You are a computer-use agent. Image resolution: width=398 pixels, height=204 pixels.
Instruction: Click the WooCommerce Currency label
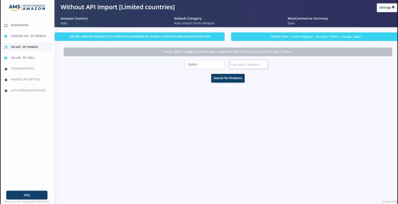[x=308, y=19]
